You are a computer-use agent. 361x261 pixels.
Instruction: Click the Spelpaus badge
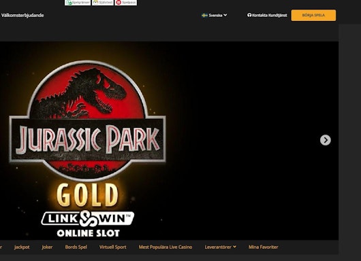point(126,3)
